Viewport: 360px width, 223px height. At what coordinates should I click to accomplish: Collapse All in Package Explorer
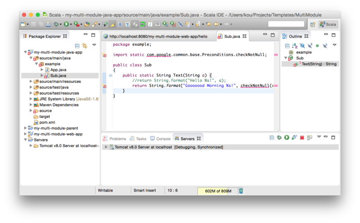[x=77, y=46]
